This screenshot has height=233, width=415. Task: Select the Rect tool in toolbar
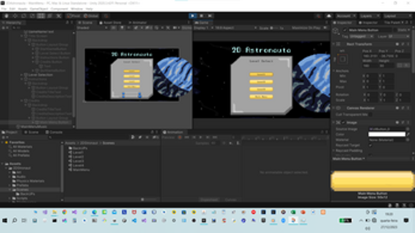[x=41, y=16]
